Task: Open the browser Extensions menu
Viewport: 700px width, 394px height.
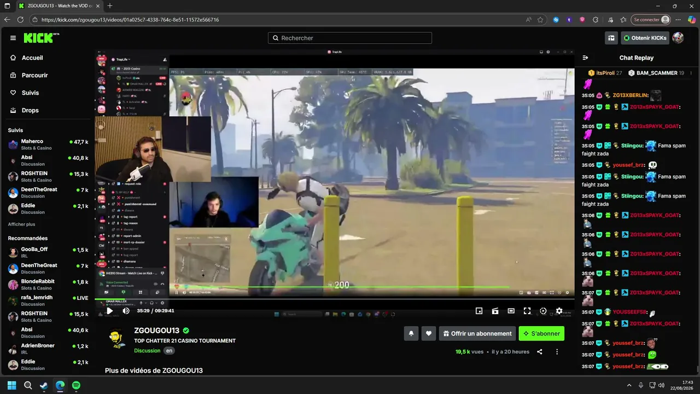Action: (x=597, y=20)
